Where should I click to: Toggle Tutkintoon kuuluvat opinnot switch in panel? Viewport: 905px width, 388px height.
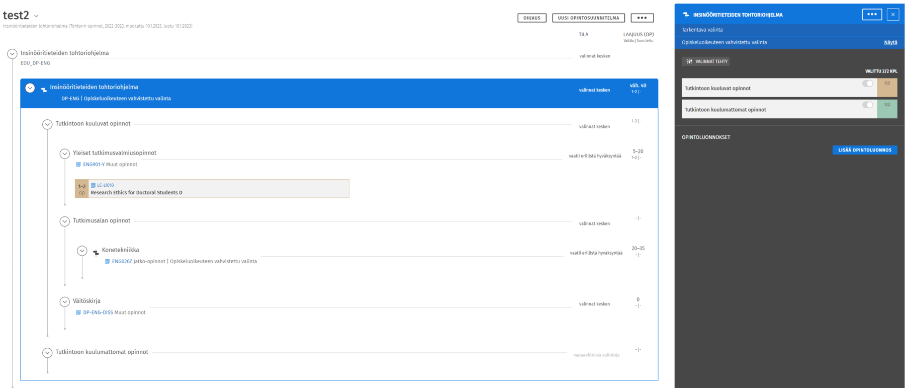click(x=867, y=84)
